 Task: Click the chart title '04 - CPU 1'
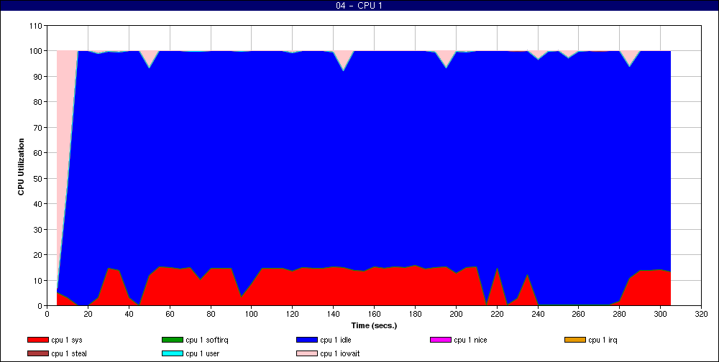click(359, 6)
